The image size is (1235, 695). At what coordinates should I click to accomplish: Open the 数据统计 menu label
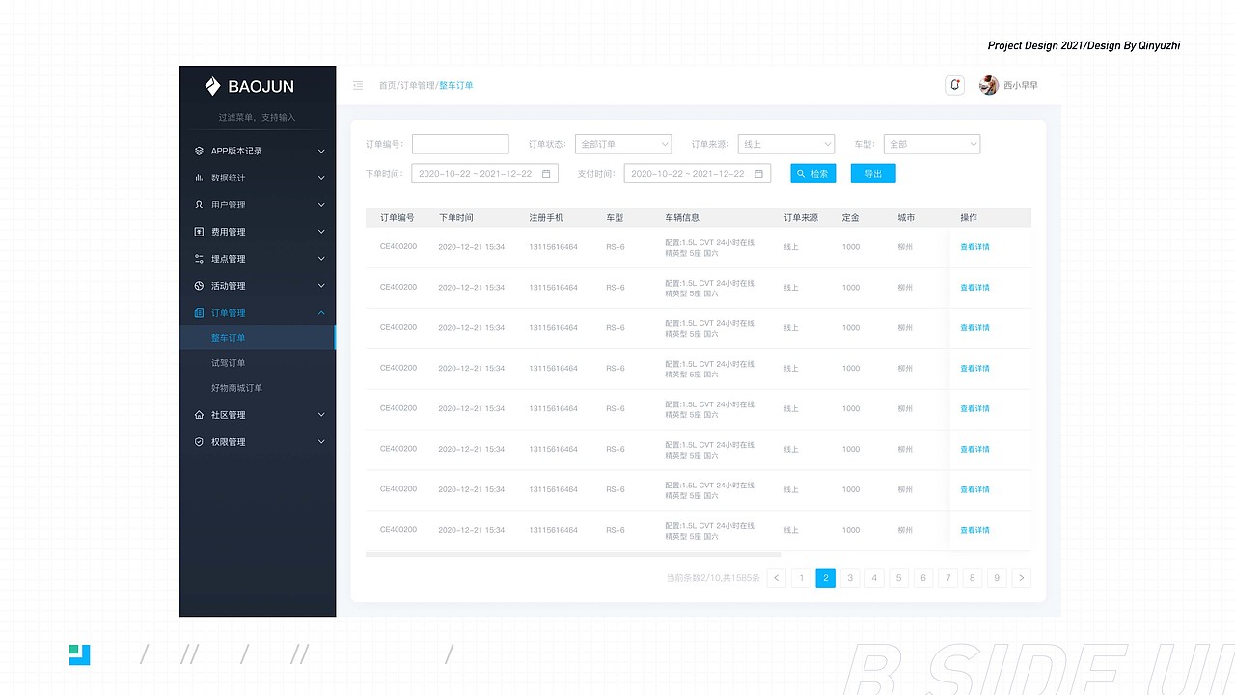(228, 178)
